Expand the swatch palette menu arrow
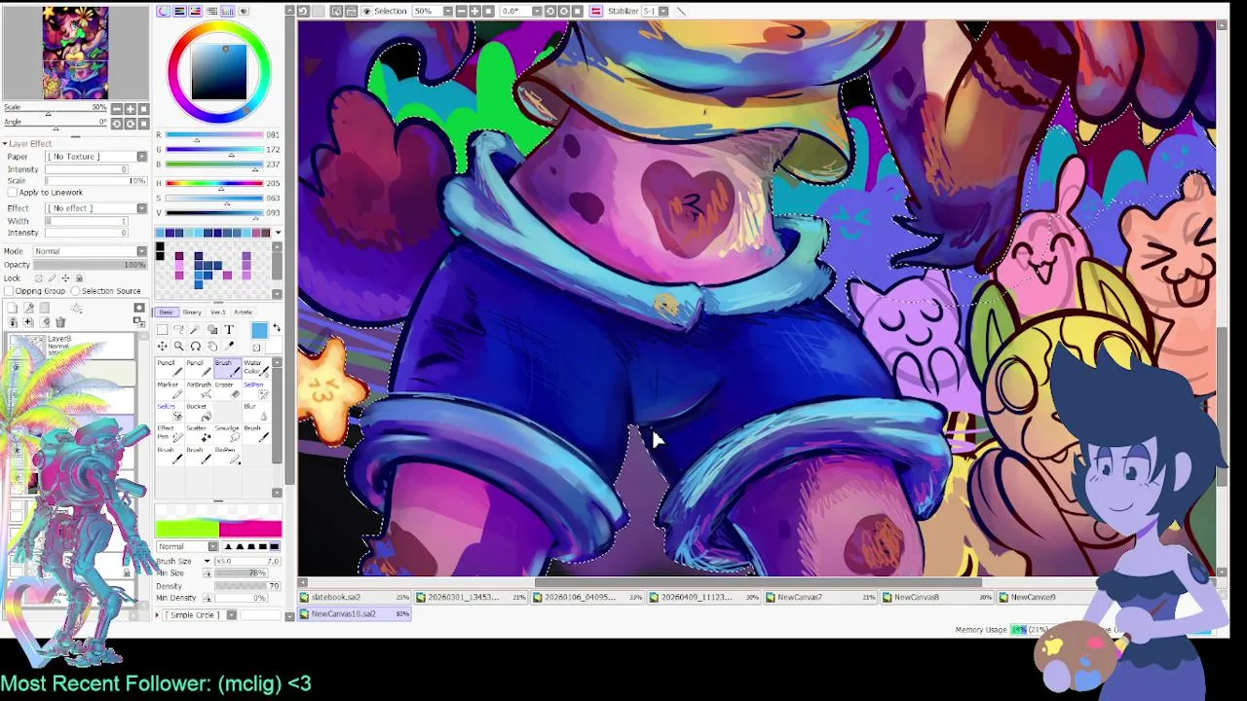Image resolution: width=1247 pixels, height=701 pixels. pos(278,233)
